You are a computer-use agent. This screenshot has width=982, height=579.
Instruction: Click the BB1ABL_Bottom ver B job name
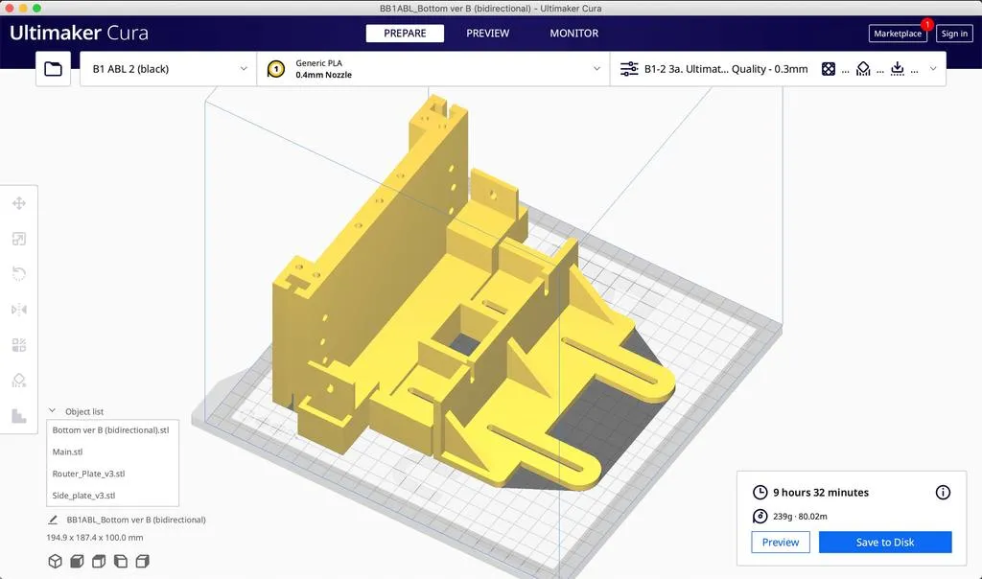[136, 520]
